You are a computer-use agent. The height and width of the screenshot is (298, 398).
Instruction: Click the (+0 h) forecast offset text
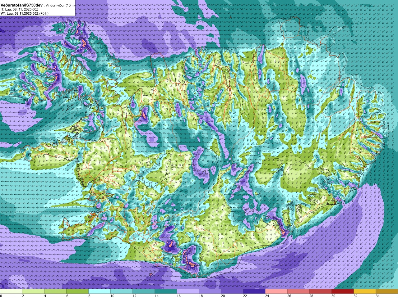(44, 14)
